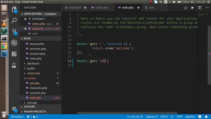Viewport: 211px width, 119px height.
Task: Select the web.php editor tab
Action: pyautogui.click(x=128, y=8)
